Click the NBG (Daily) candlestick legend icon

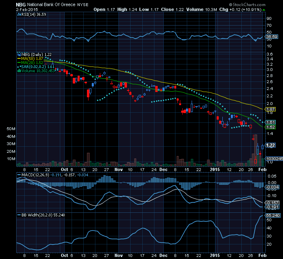[x=19, y=54]
